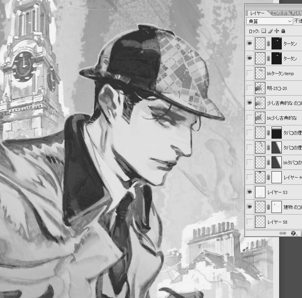This screenshot has height=298, width=302.
Task: Click chain icon beside diagonal タバコの煙 mask
Action: click(268, 147)
